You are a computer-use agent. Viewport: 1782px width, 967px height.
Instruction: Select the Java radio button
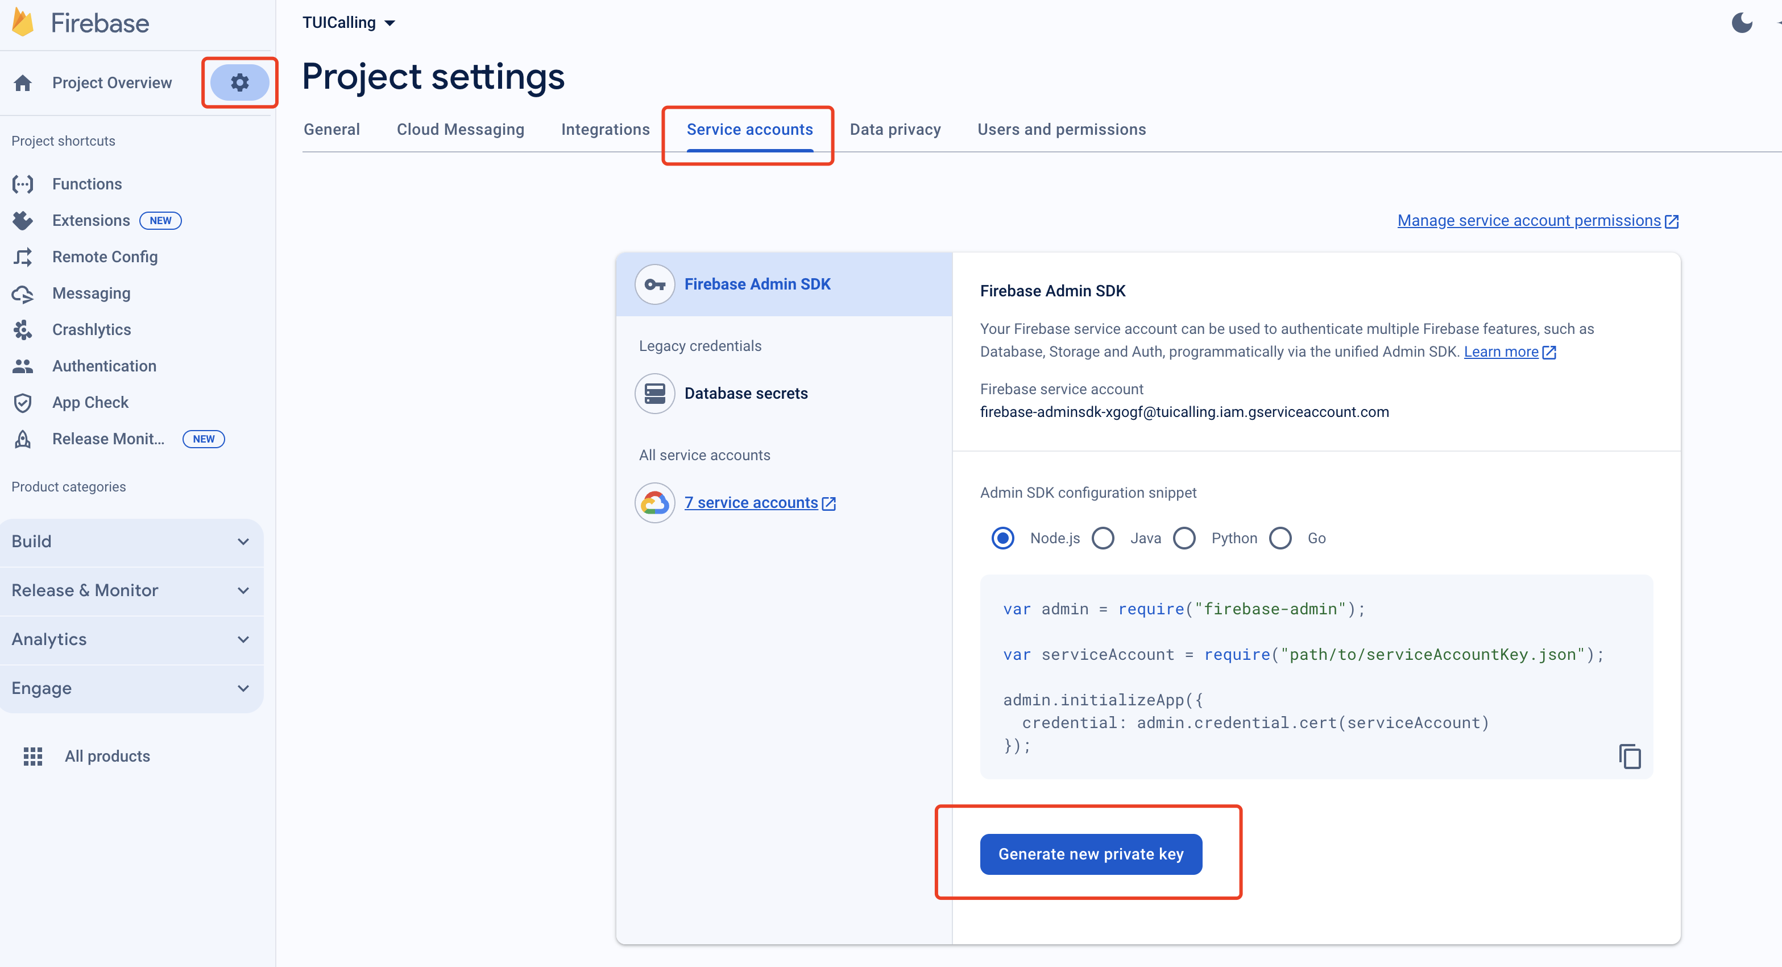[x=1103, y=538]
